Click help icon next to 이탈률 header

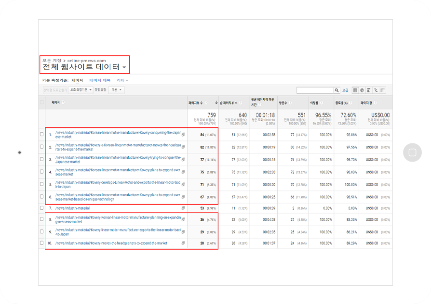click(322, 103)
